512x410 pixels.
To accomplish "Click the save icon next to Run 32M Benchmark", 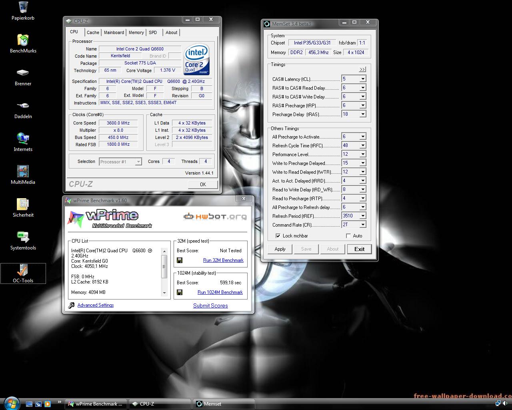I will [180, 260].
